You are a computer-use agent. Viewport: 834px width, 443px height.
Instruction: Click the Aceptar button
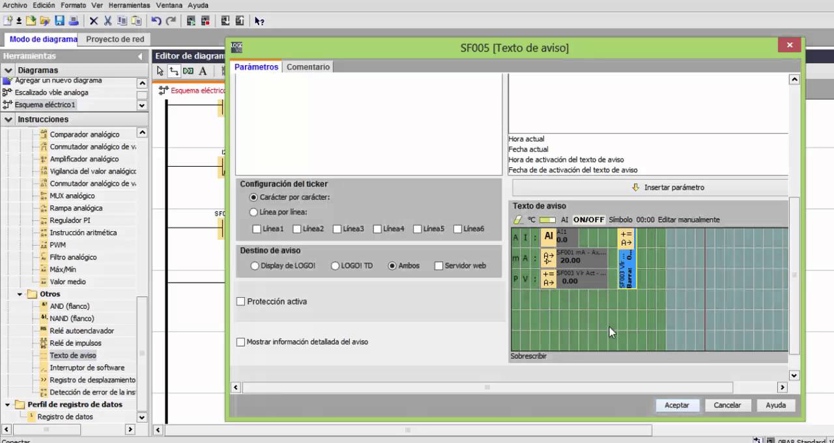677,405
